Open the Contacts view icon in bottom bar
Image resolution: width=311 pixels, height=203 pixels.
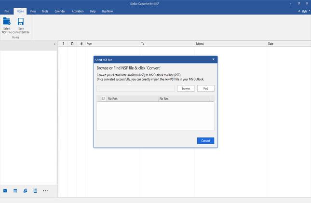tap(25, 191)
